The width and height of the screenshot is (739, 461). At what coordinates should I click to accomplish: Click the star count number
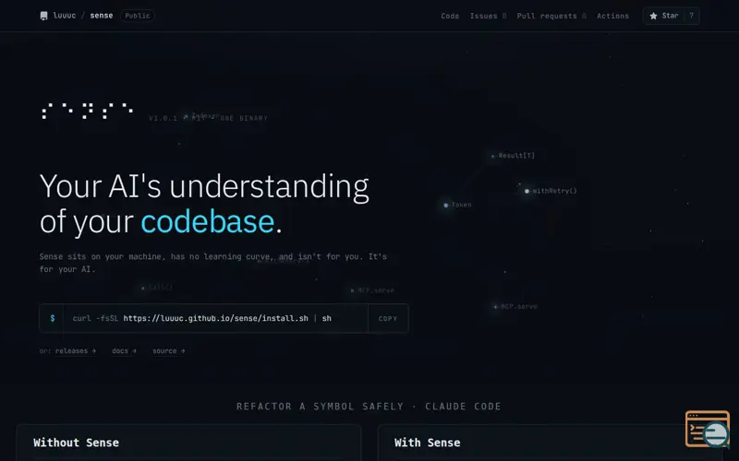click(691, 16)
